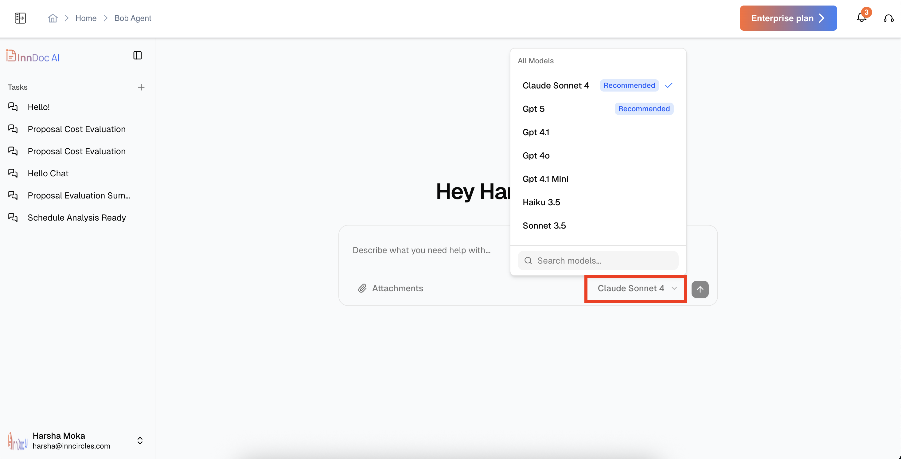Image resolution: width=901 pixels, height=459 pixels.
Task: Open the Enterprise plan button
Action: (788, 18)
